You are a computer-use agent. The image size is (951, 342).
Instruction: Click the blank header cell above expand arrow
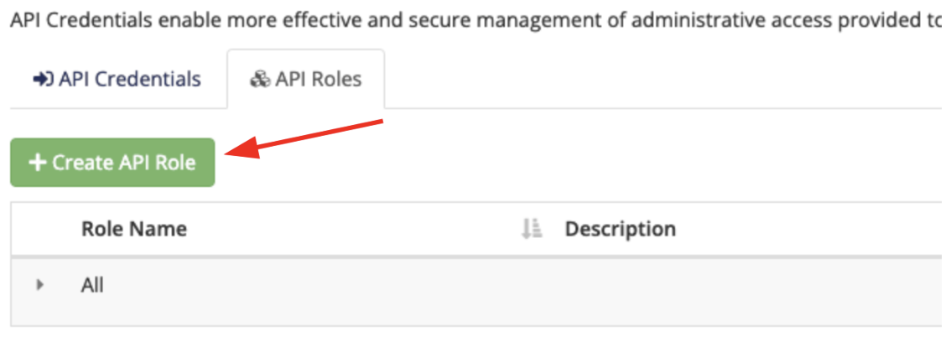40,229
